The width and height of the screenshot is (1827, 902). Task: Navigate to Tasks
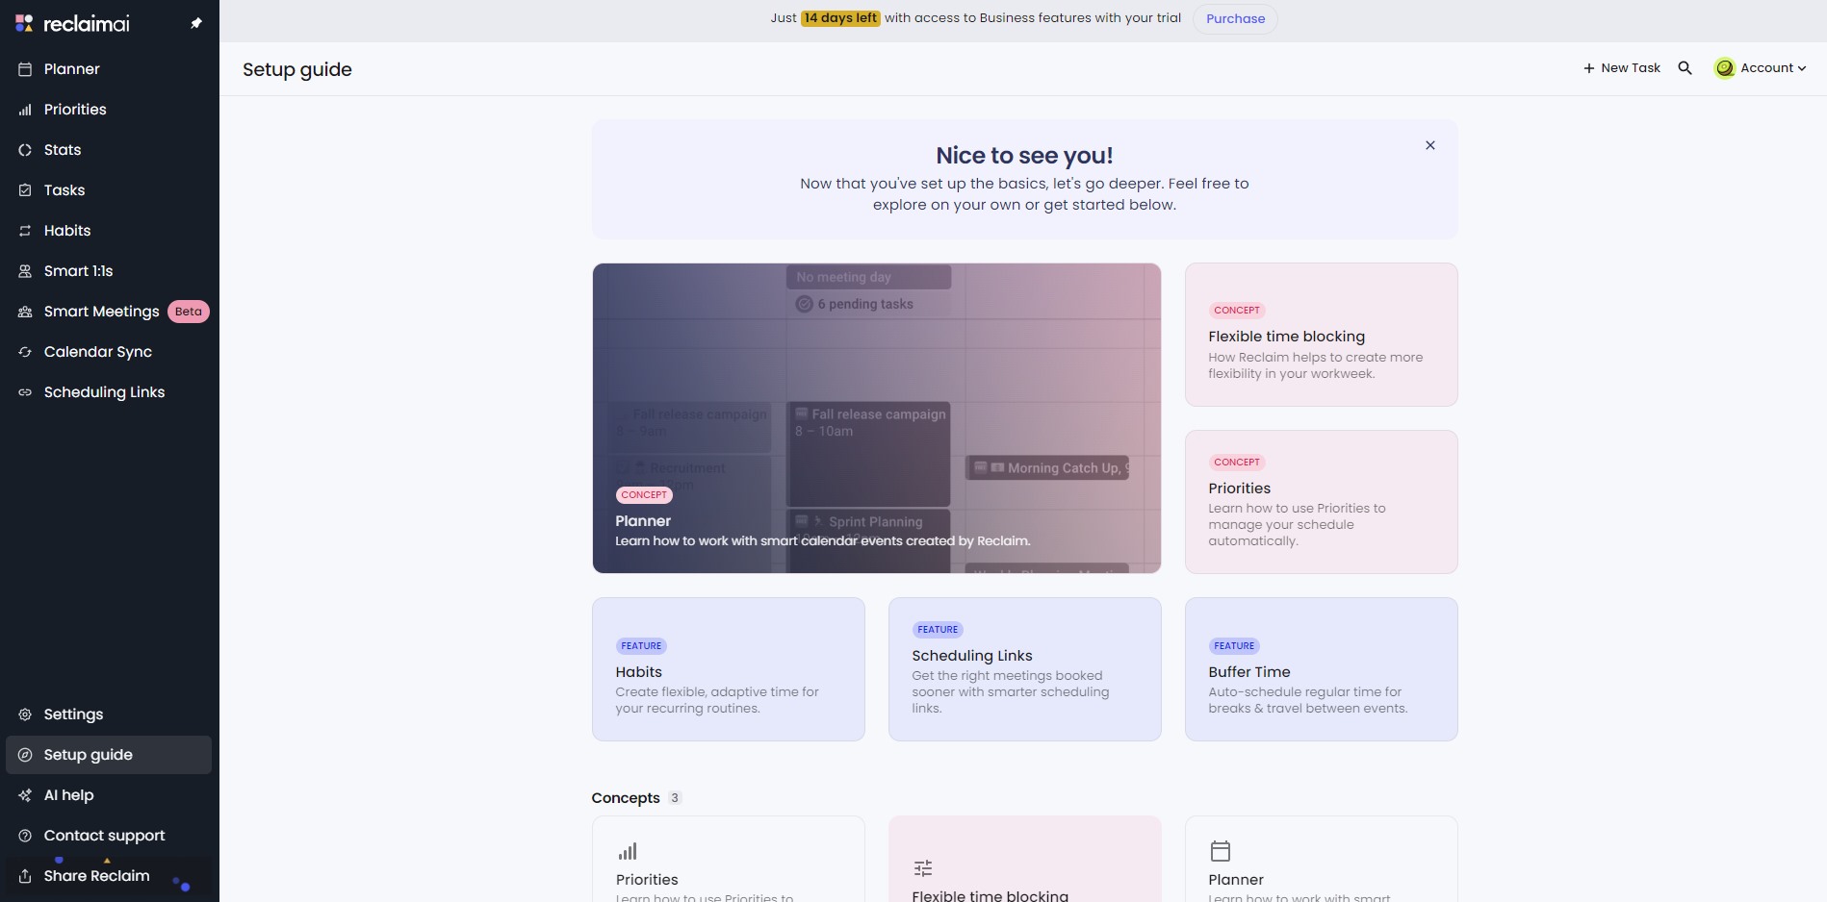[109, 190]
